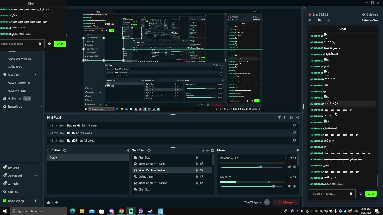
Task: Collapse the left sidebar with the arrow
Action: [x=42, y=107]
